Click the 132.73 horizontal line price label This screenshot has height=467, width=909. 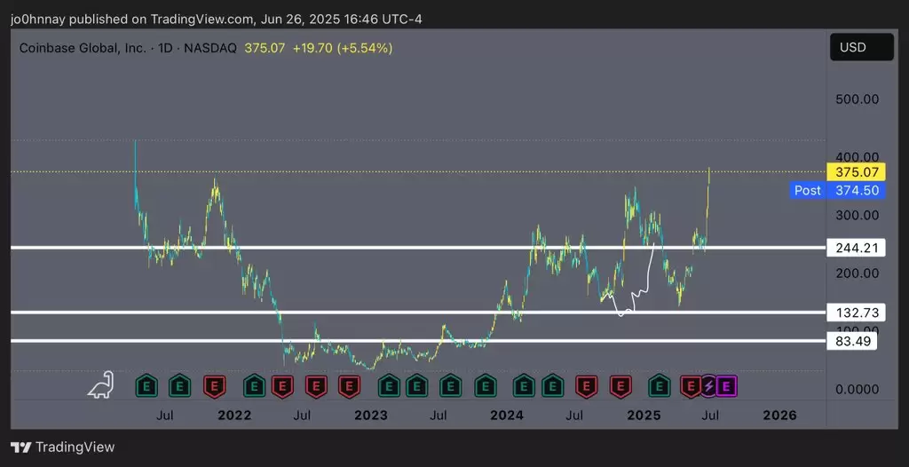(856, 313)
